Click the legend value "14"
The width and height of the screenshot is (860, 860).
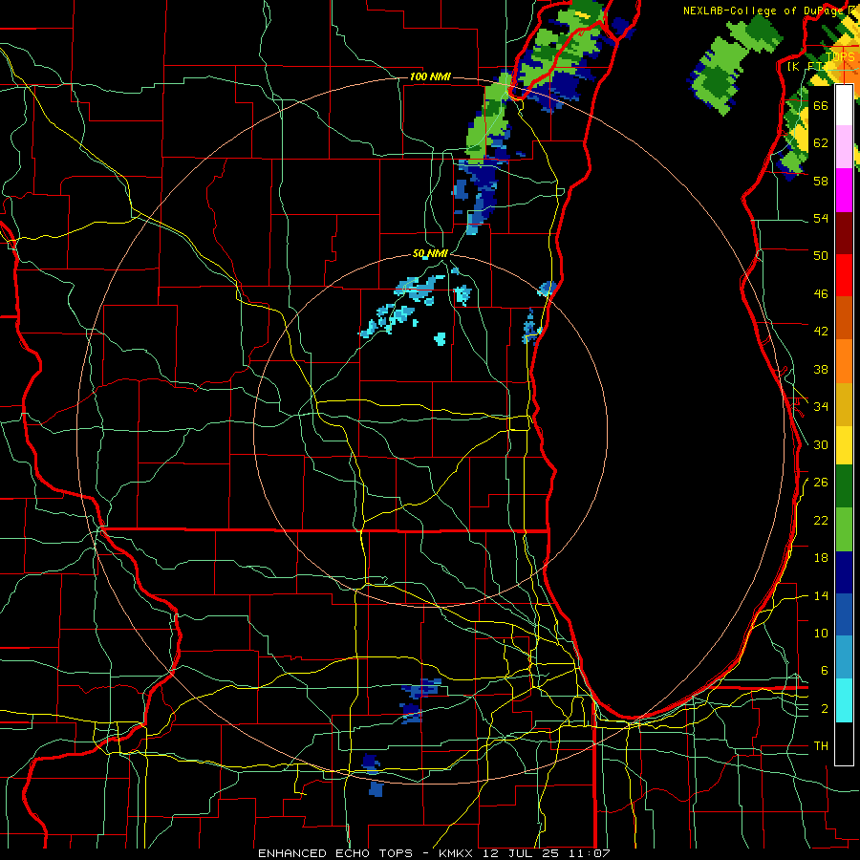tap(821, 595)
